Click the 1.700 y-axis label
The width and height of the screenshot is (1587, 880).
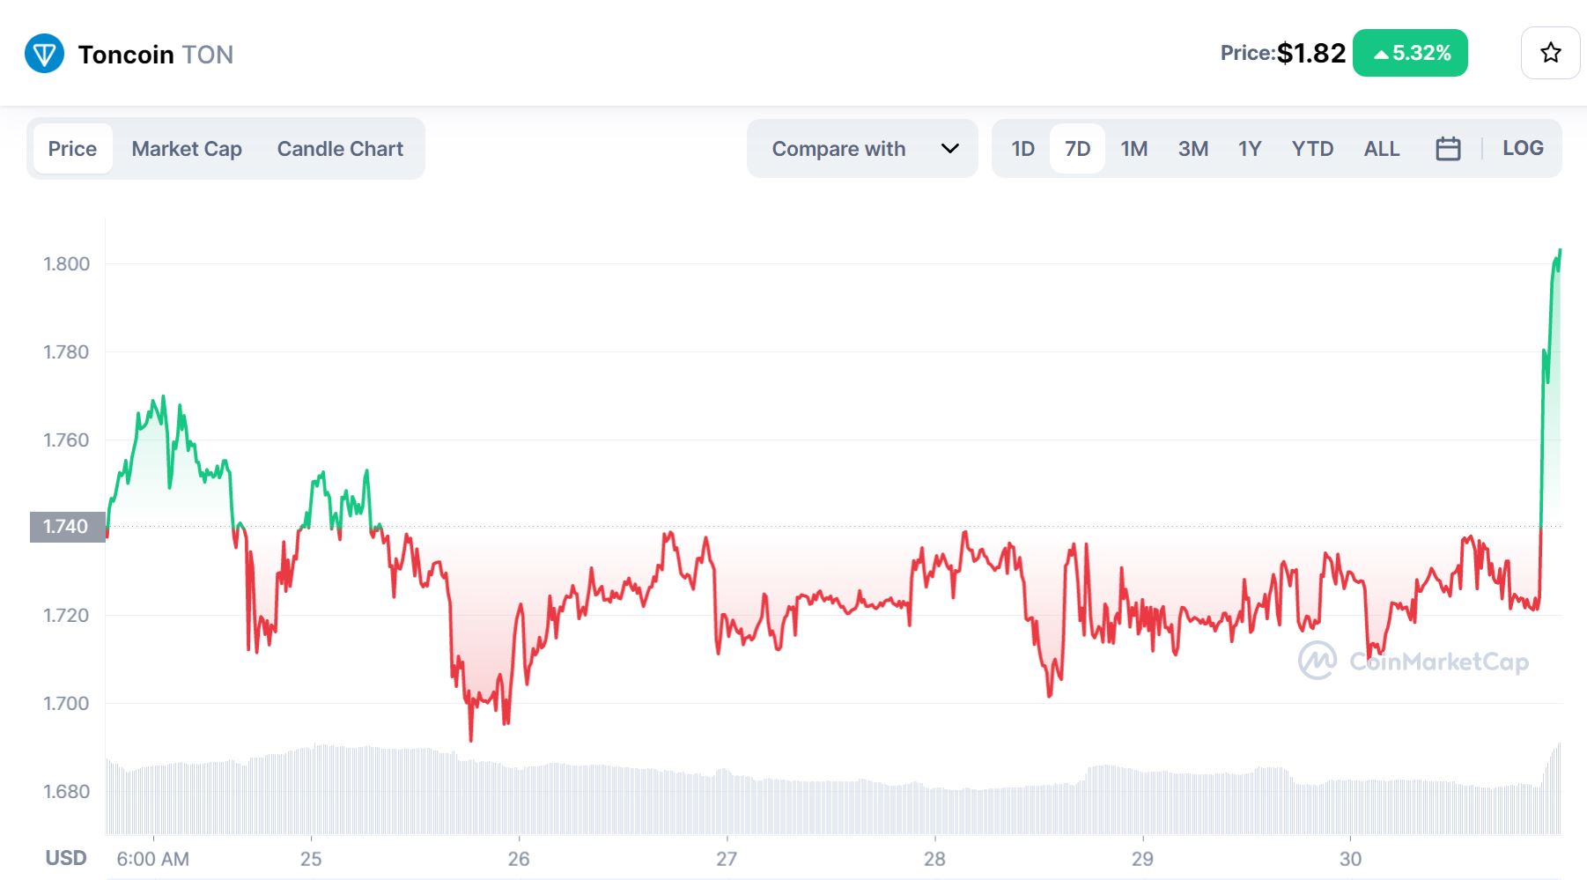pyautogui.click(x=66, y=703)
